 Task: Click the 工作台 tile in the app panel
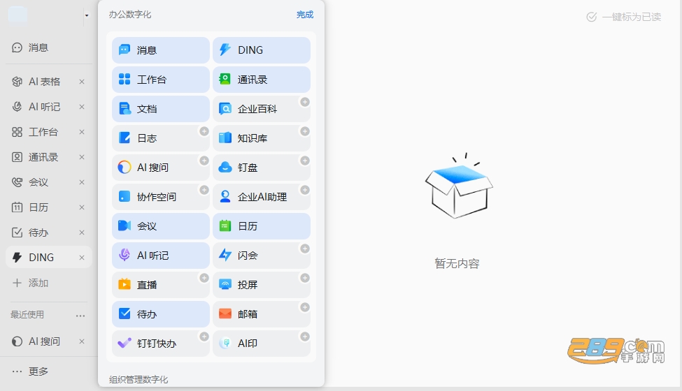pyautogui.click(x=160, y=80)
